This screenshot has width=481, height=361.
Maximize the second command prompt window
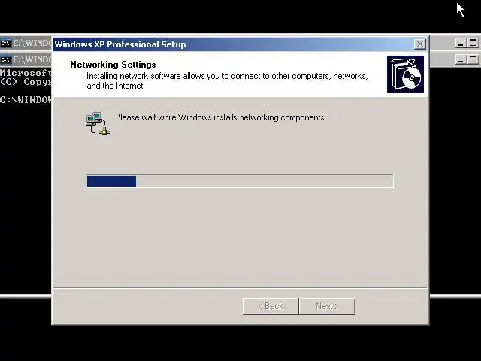(473, 59)
